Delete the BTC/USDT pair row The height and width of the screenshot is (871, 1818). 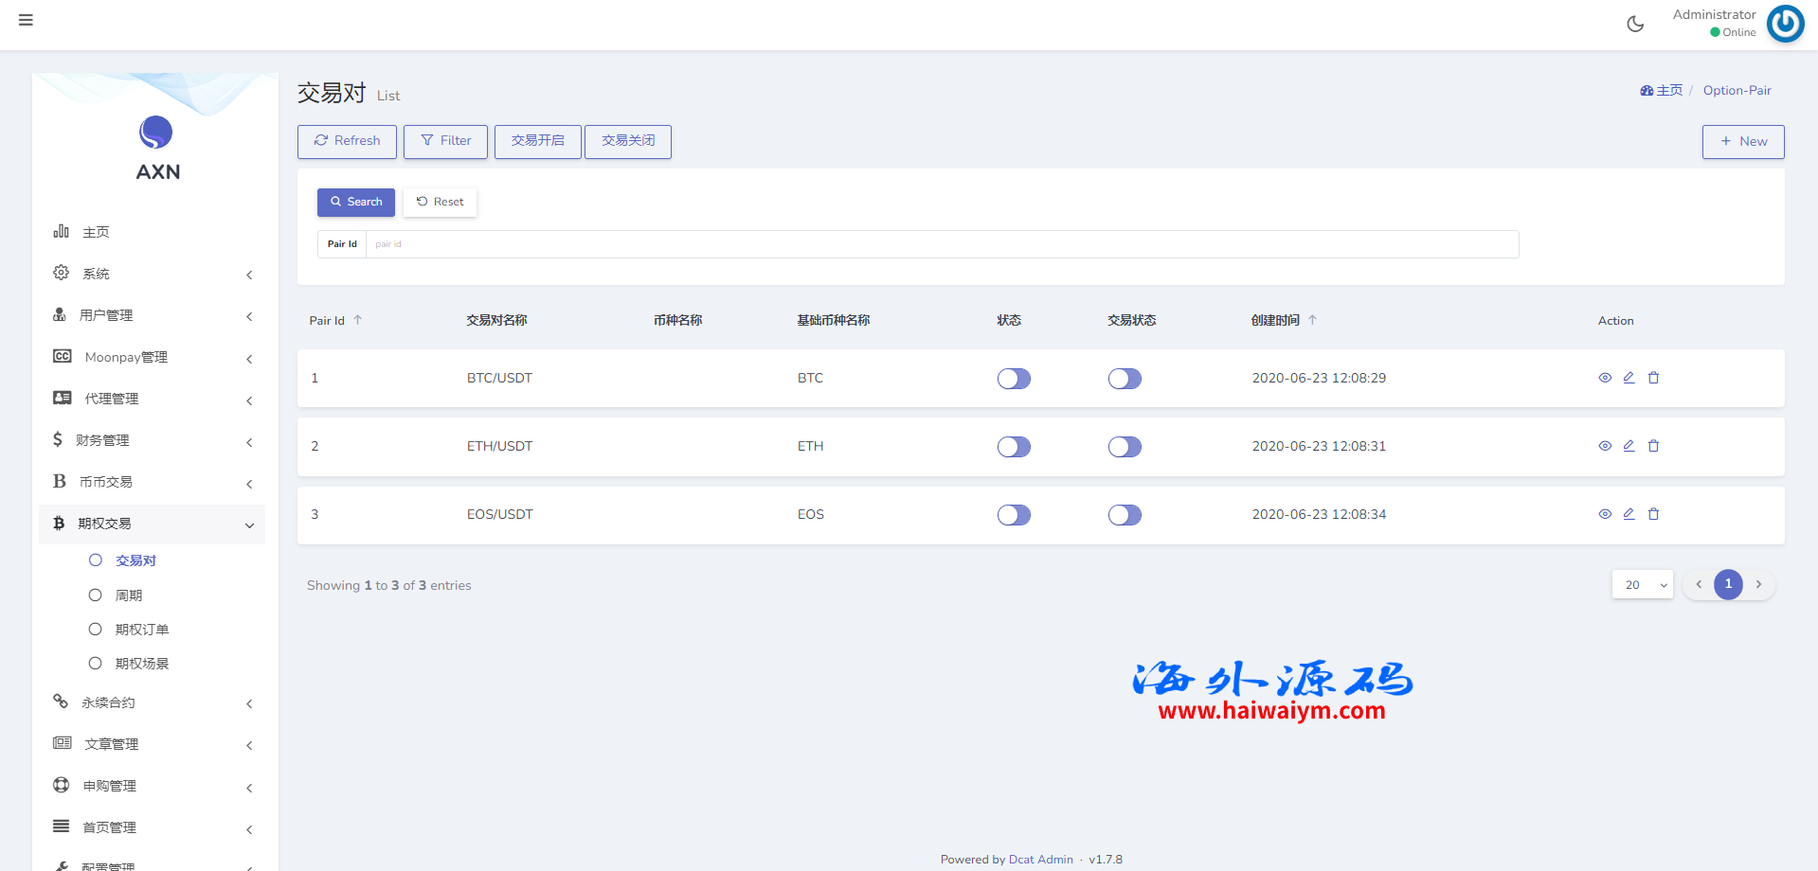(1653, 378)
